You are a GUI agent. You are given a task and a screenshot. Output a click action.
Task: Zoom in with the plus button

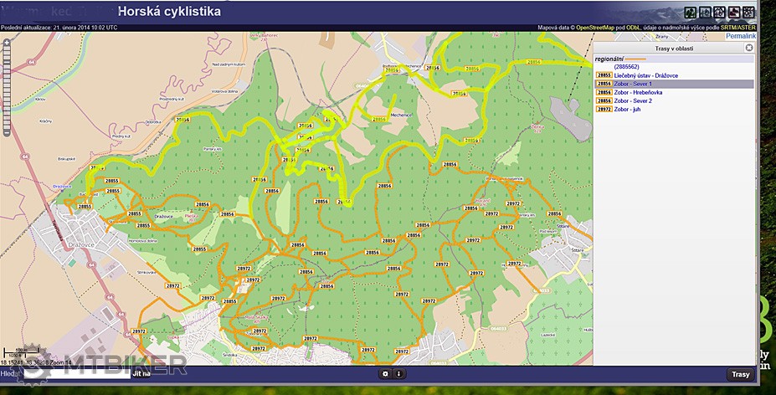pyautogui.click(x=8, y=41)
